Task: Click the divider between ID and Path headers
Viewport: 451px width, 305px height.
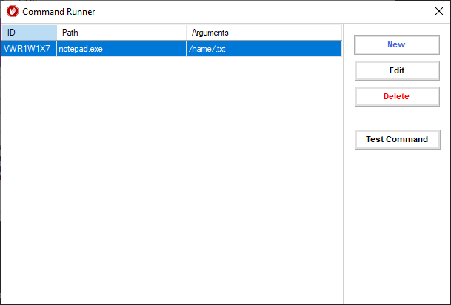Action: pos(57,33)
